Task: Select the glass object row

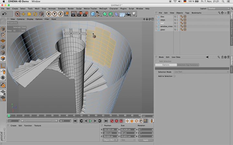Action: click(162, 30)
